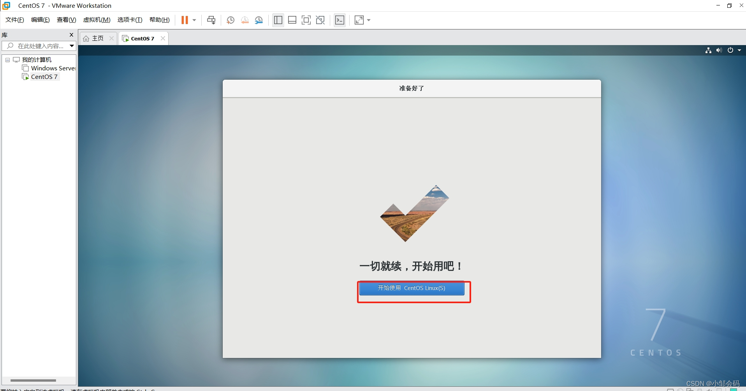Open the 文件(F) menu
746x391 pixels.
[14, 20]
